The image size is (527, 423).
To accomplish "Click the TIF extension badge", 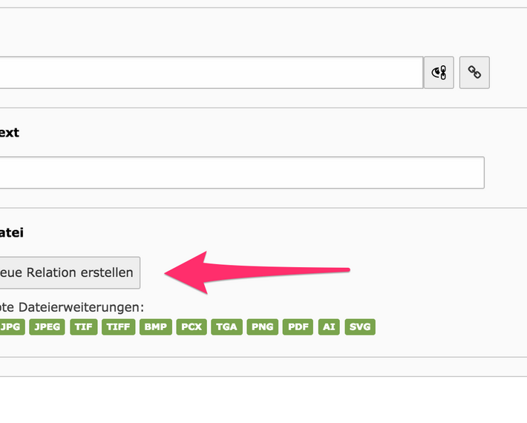I will (84, 327).
